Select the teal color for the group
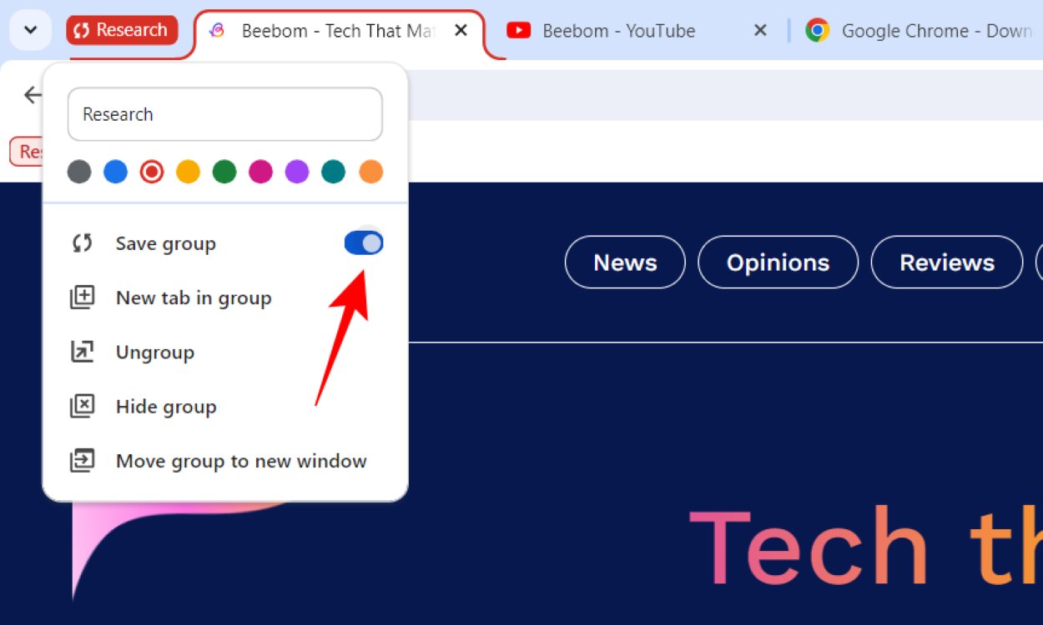The width and height of the screenshot is (1043, 625). click(333, 171)
